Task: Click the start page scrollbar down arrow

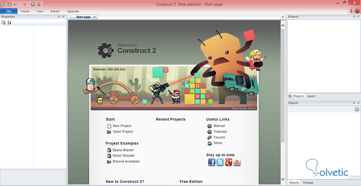Action: point(283,179)
